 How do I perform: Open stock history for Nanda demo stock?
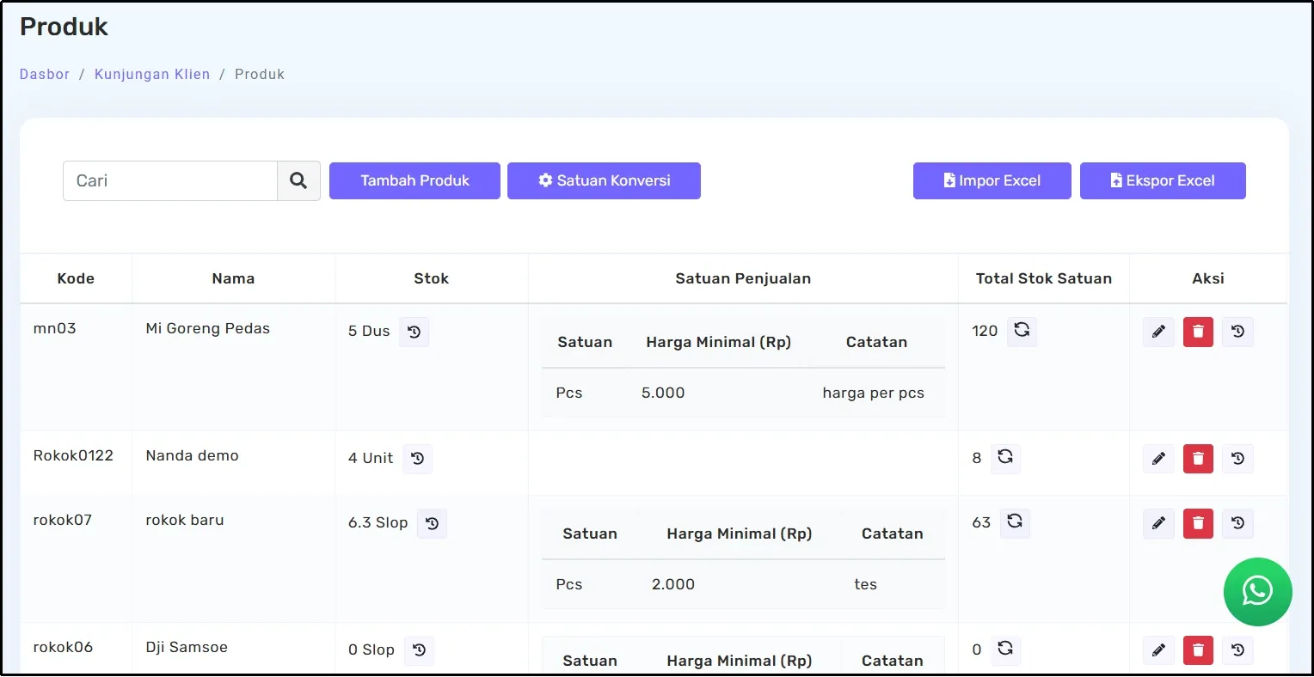click(x=418, y=459)
